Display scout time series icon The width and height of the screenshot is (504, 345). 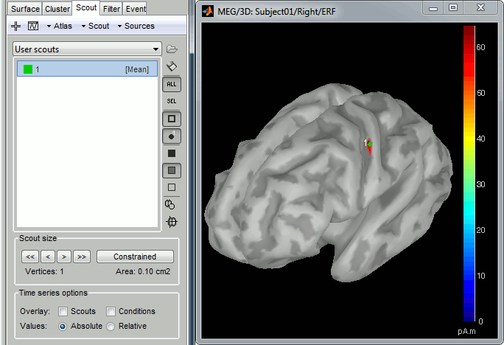(32, 26)
